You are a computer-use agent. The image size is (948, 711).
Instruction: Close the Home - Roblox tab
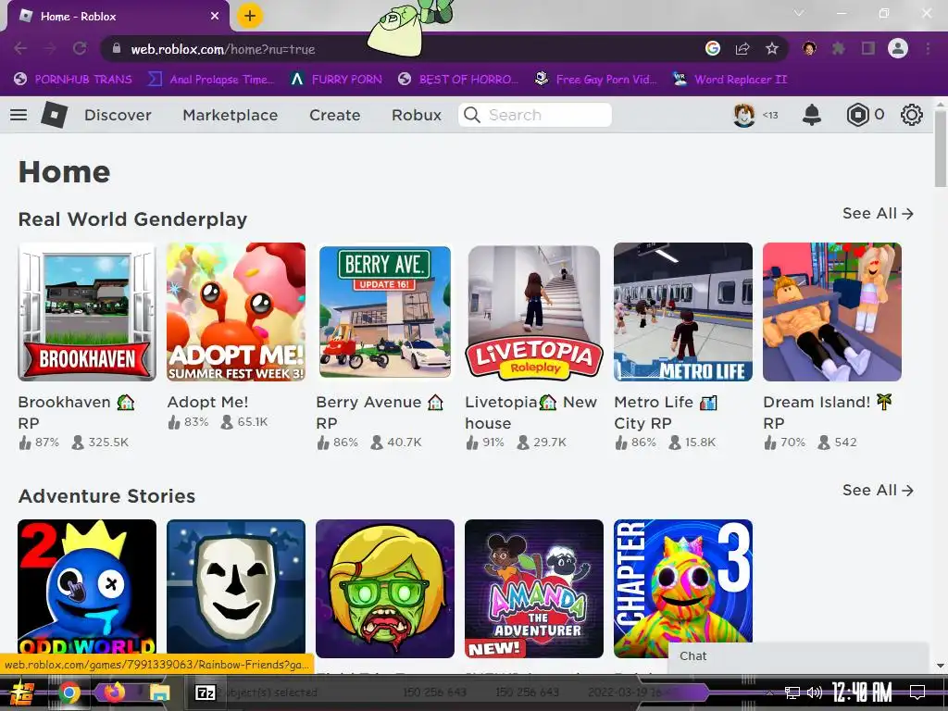pos(215,17)
